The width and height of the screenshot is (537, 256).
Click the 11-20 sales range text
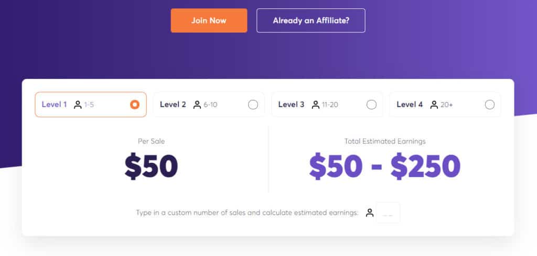point(330,105)
